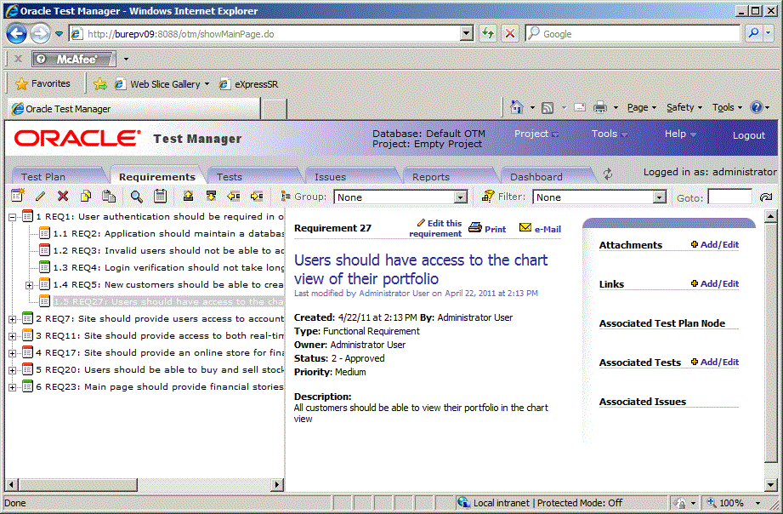This screenshot has height=514, width=783.
Task: Expand the 1.4 REQ5 New customers node
Action: click(x=30, y=285)
